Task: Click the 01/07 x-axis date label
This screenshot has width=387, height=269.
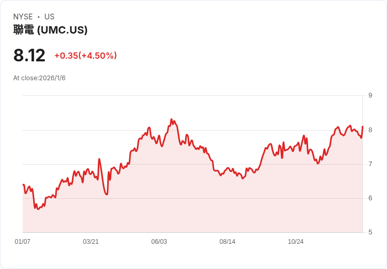Action: 23,241
